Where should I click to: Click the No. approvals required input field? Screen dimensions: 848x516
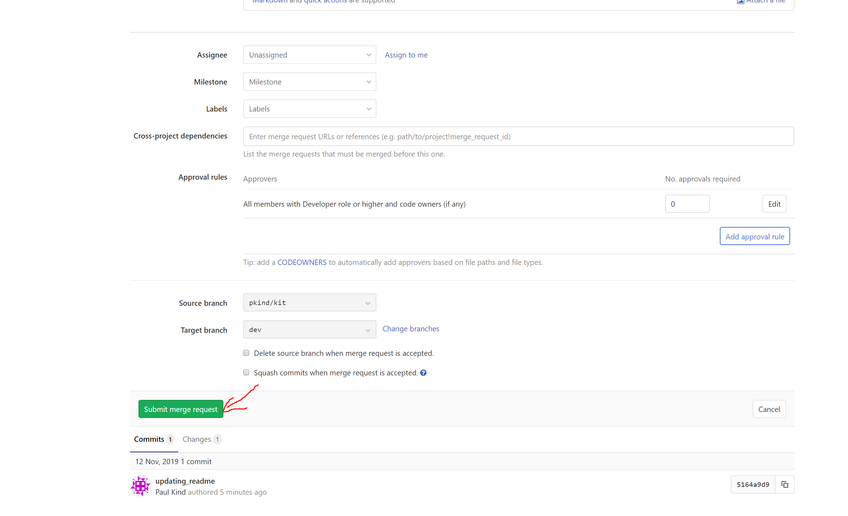tap(687, 203)
